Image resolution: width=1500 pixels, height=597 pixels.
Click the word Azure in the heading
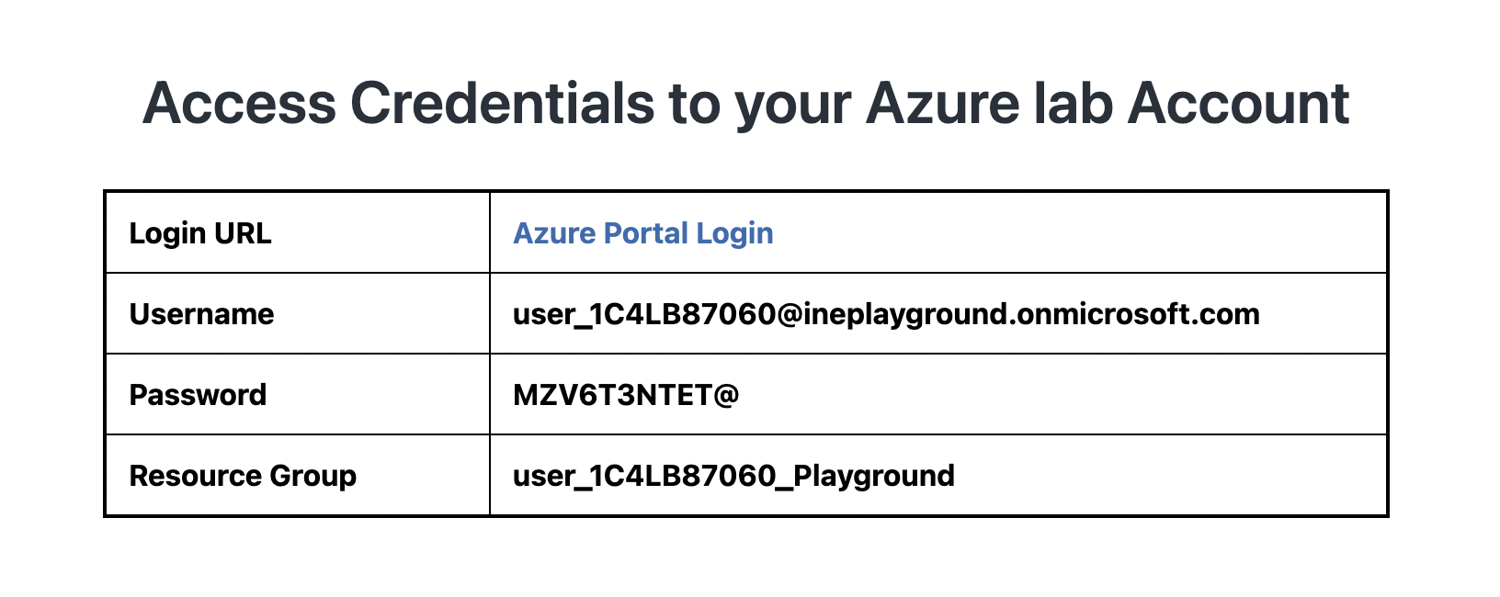tap(942, 103)
